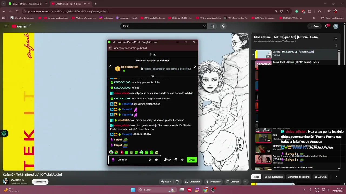Go to next donor in Kick leaderboard
346x194 pixels.
click(x=195, y=66)
